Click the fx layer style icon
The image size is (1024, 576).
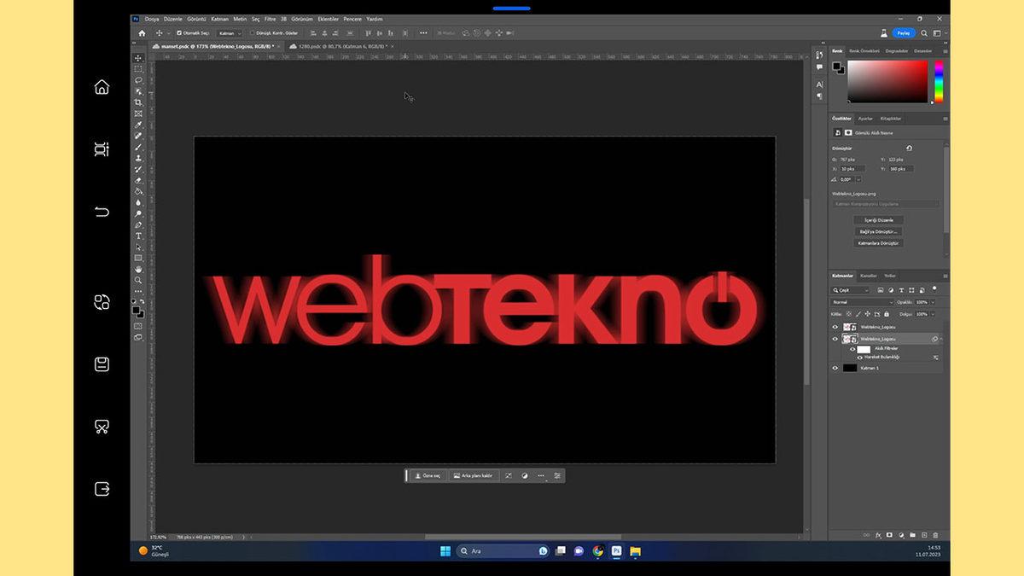coord(877,535)
